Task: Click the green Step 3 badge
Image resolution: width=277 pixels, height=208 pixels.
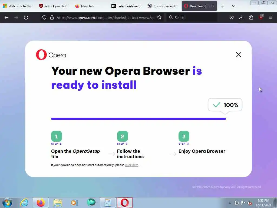Action: click(x=184, y=136)
